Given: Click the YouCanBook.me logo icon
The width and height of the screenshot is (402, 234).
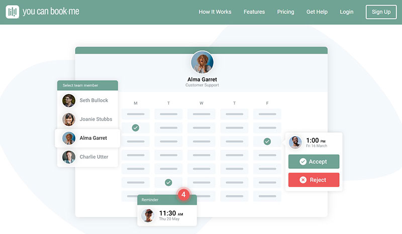Looking at the screenshot, I should (12, 12).
